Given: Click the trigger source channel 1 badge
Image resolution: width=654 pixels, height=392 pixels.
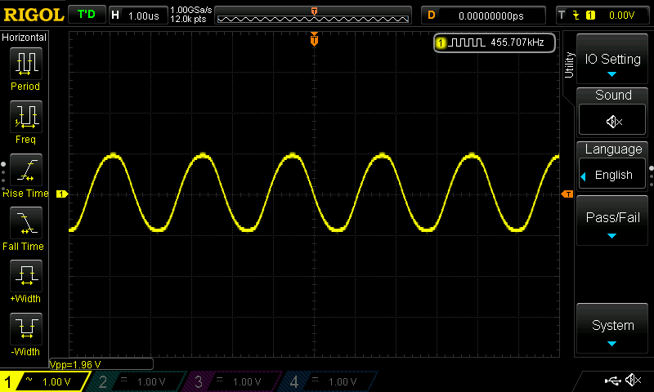Looking at the screenshot, I should click(590, 16).
